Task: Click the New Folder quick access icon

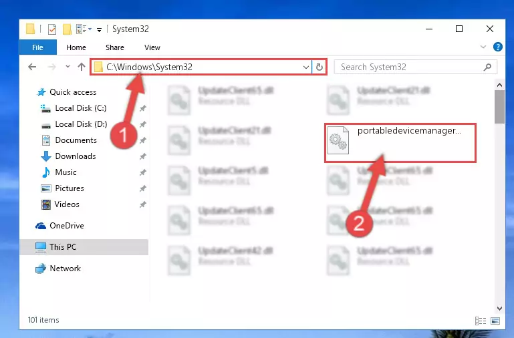Action: coord(67,29)
